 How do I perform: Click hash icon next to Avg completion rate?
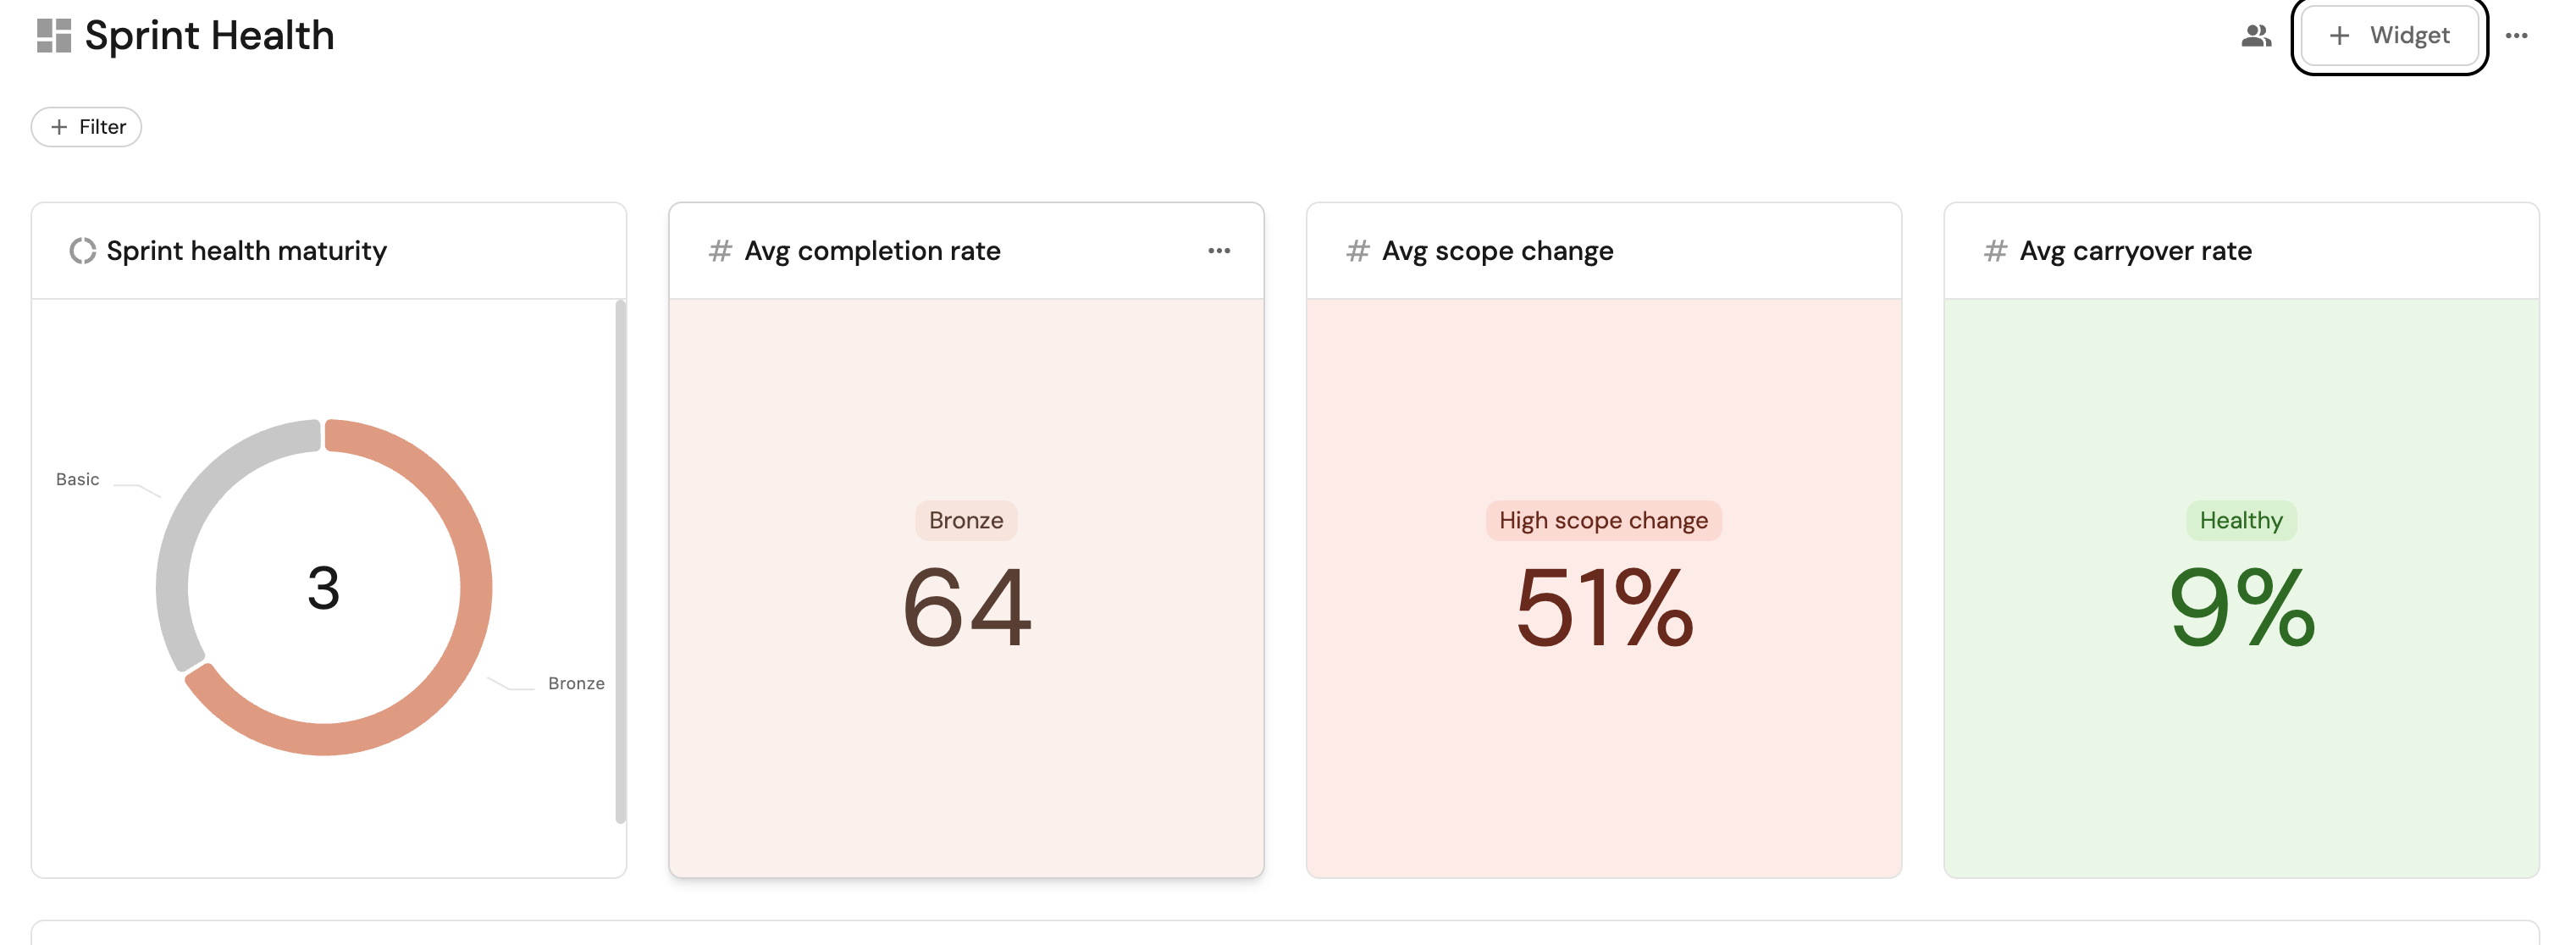pos(720,251)
